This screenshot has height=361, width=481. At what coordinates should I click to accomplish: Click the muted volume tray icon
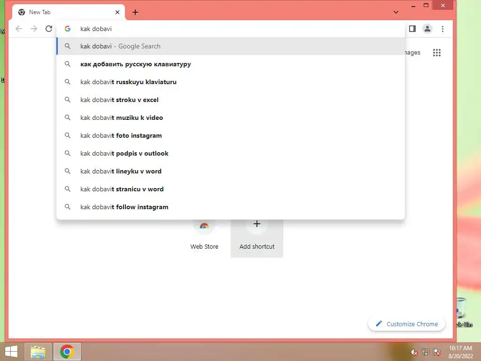(414, 352)
